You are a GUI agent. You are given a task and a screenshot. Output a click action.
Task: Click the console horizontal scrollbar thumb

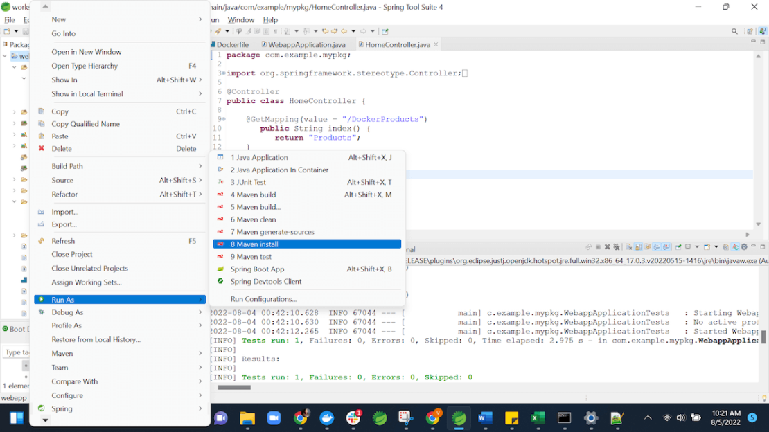point(234,388)
